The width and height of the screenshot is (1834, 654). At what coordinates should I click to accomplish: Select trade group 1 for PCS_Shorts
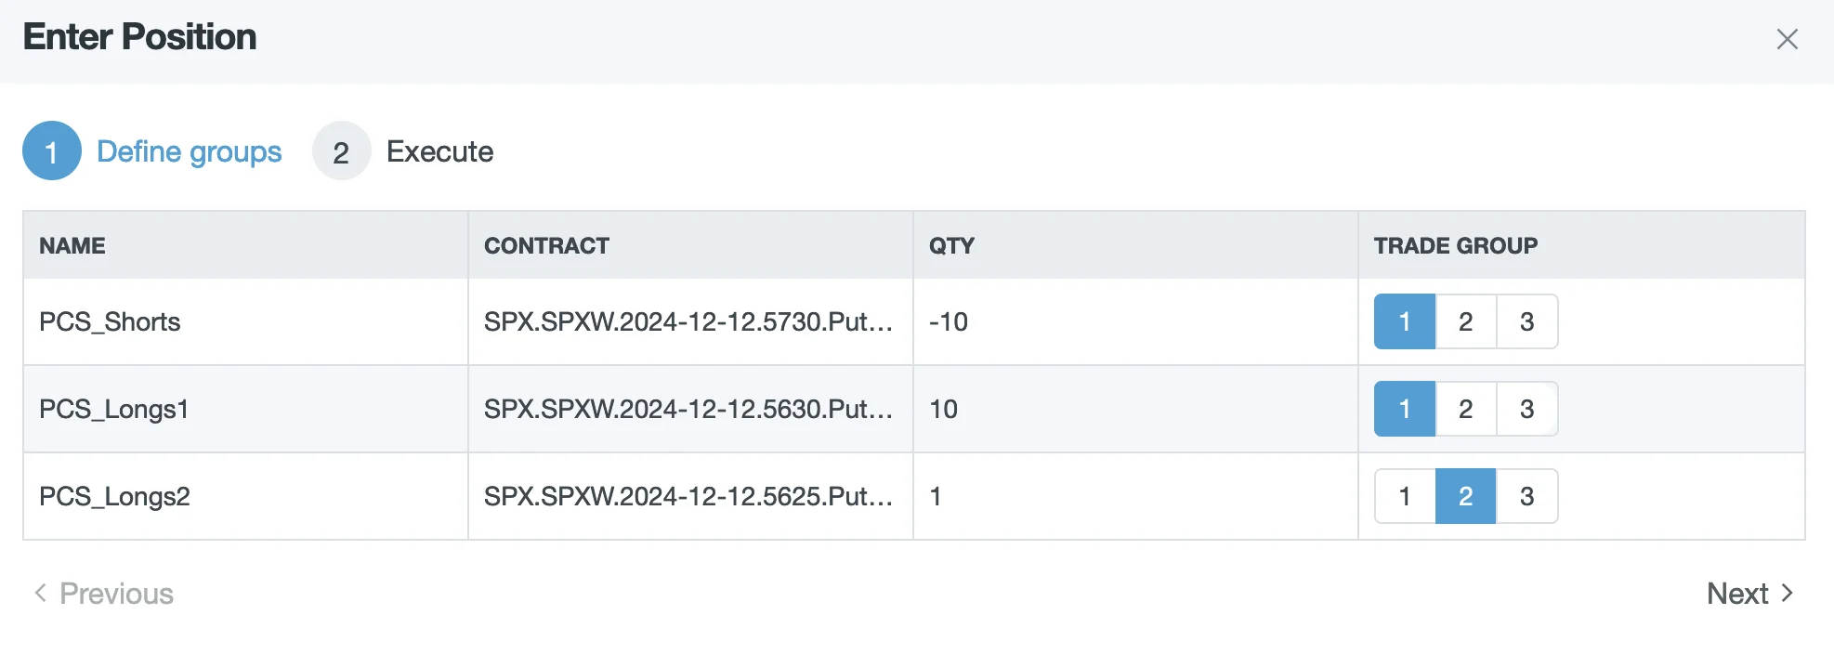pos(1404,321)
